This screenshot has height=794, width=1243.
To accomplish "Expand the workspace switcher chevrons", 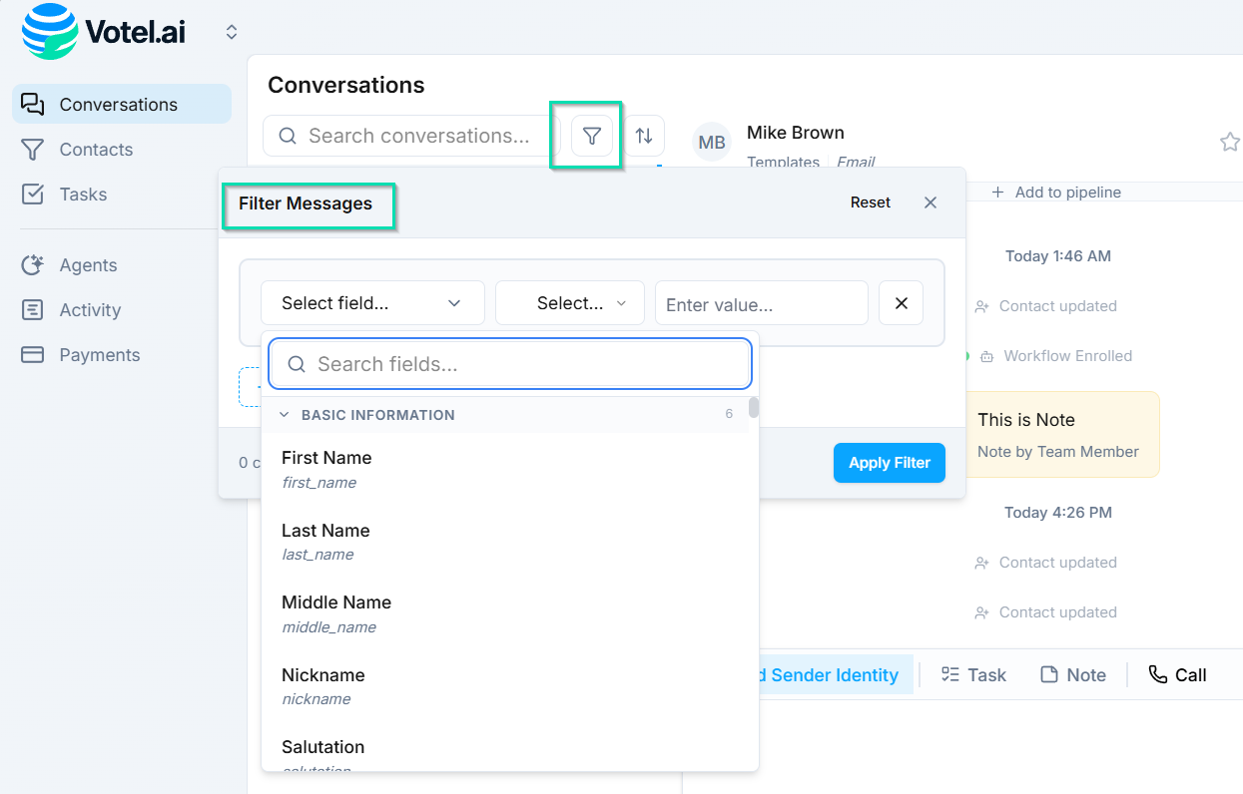I will (232, 32).
